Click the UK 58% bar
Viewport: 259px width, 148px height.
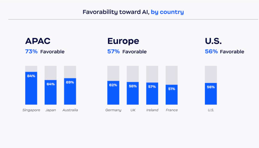(x=133, y=93)
